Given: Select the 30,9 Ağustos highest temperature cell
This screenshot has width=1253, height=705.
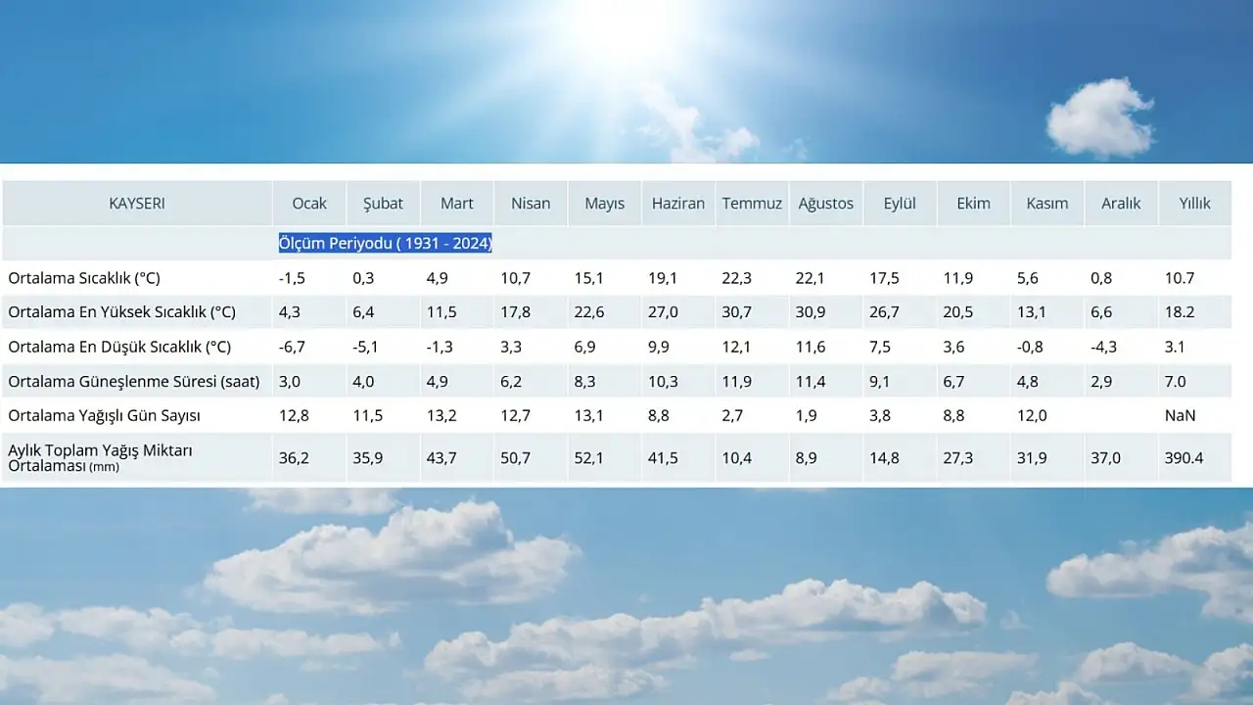Looking at the screenshot, I should pos(810,312).
